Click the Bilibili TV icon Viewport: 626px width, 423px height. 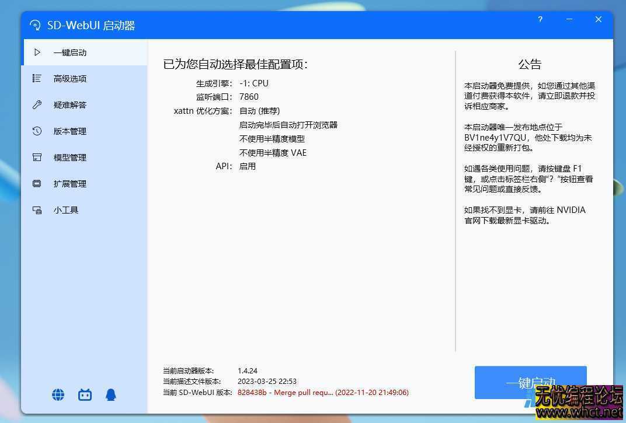tap(85, 395)
